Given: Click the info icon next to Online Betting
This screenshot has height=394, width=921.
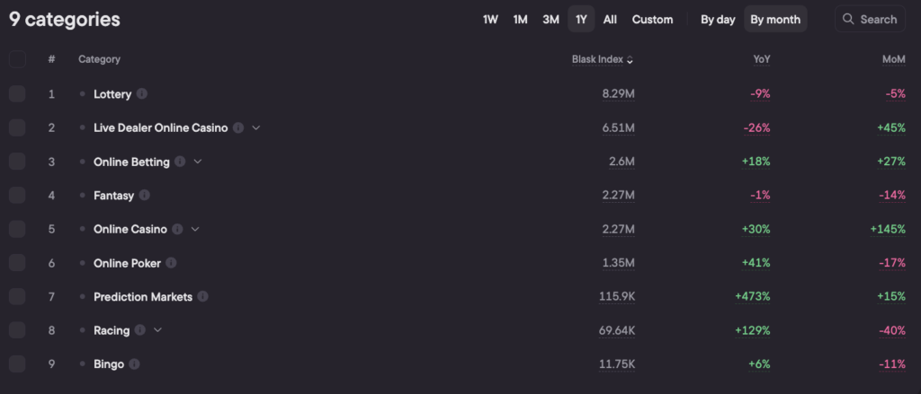Looking at the screenshot, I should tap(180, 162).
